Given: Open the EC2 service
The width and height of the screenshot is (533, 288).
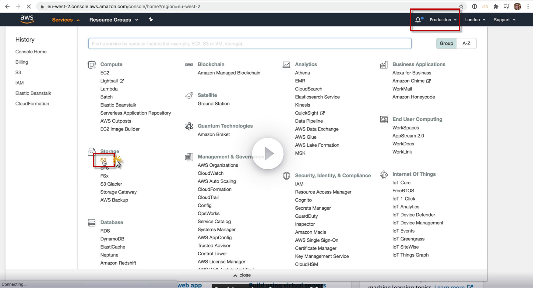Looking at the screenshot, I should [105, 73].
